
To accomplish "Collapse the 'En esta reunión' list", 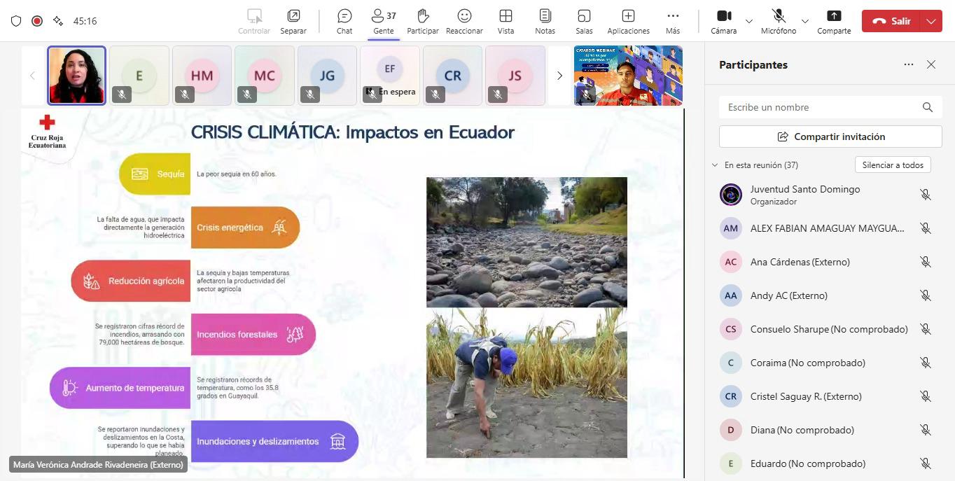I will (715, 165).
